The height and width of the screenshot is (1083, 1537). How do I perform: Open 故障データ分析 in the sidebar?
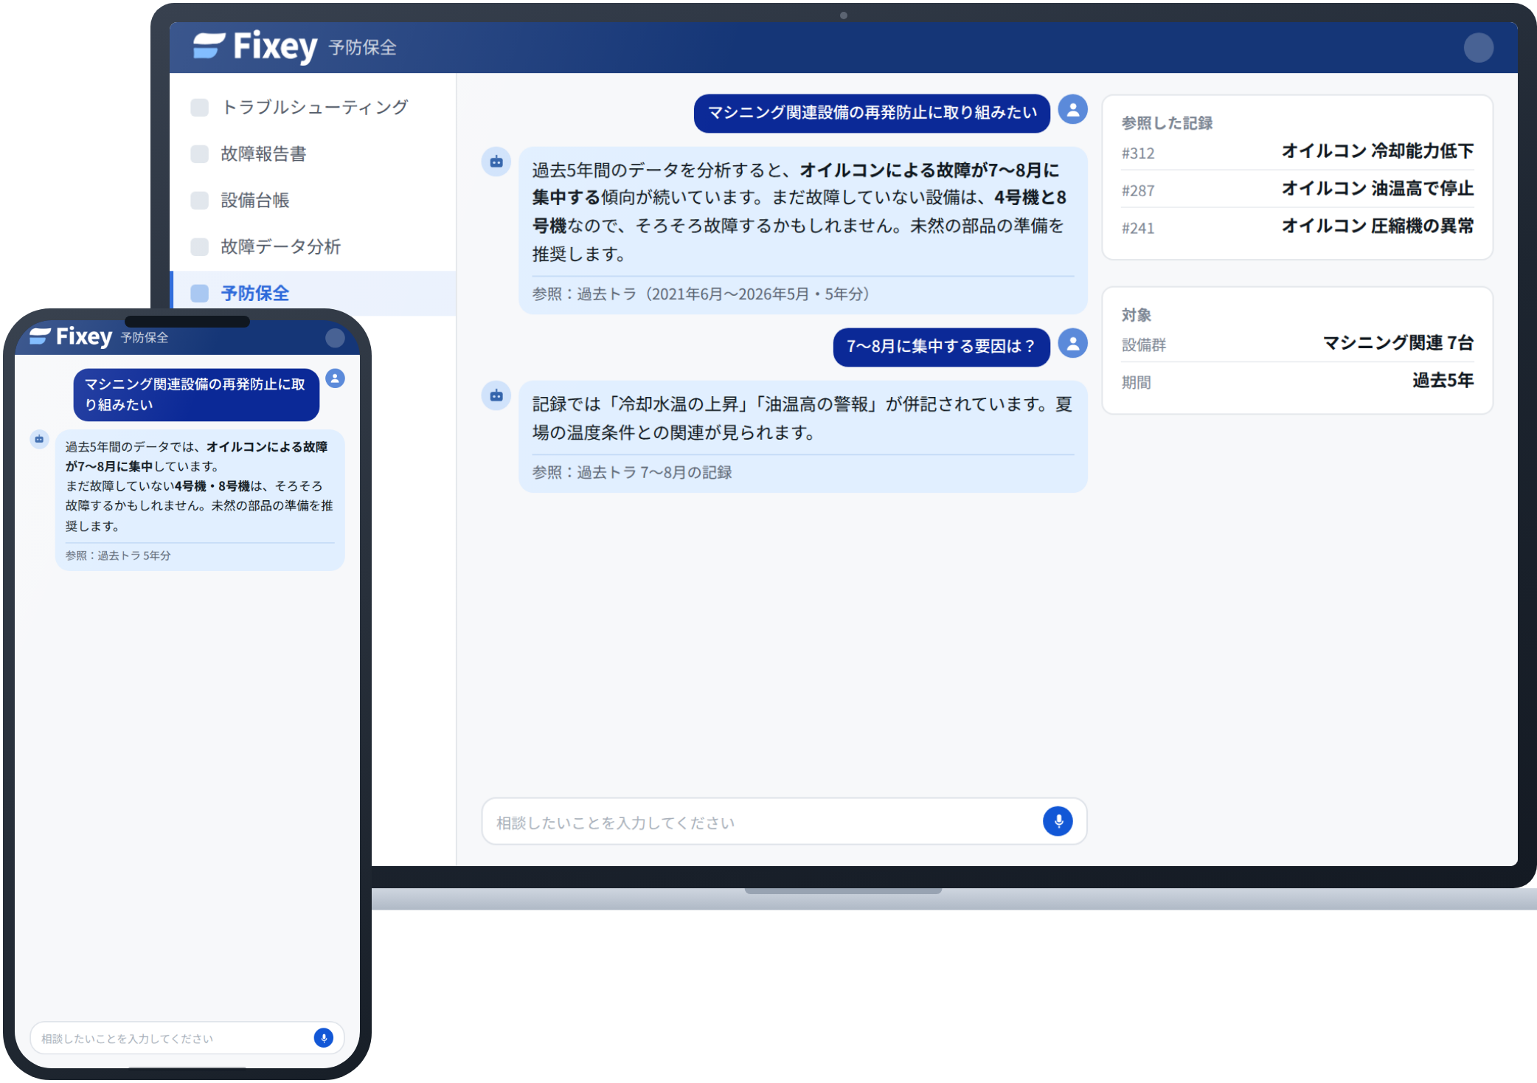pos(314,247)
